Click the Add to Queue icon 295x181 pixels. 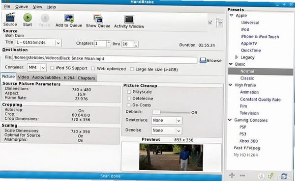pyautogui.click(x=69, y=19)
